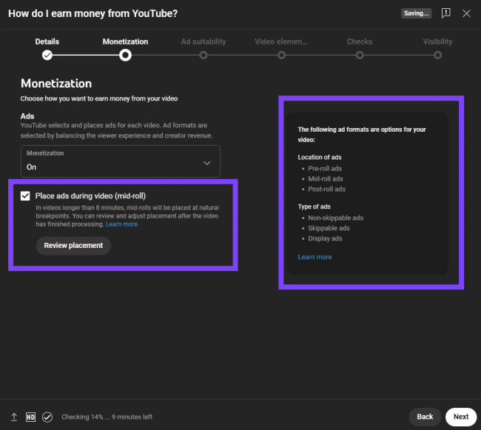Open the Monetization On dropdown

(x=120, y=161)
